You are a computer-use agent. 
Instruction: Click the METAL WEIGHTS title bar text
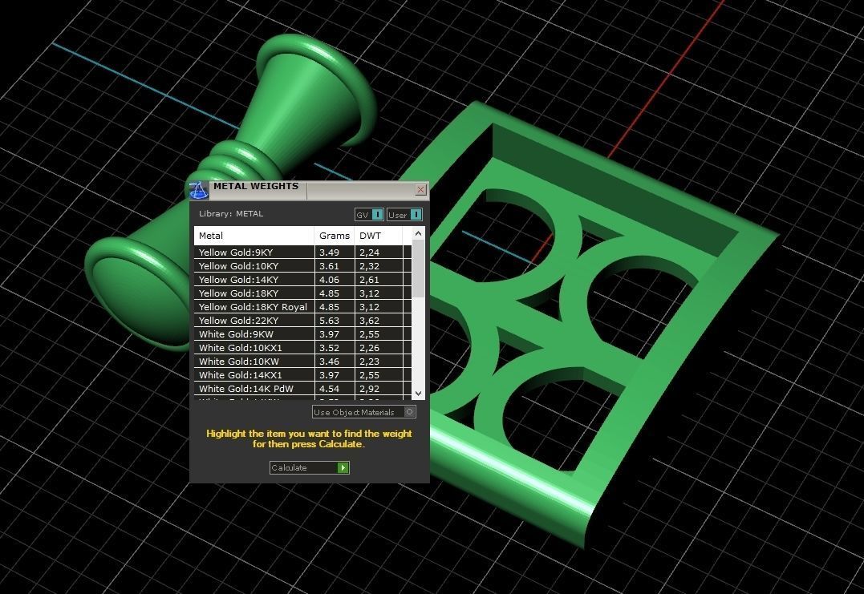(256, 186)
